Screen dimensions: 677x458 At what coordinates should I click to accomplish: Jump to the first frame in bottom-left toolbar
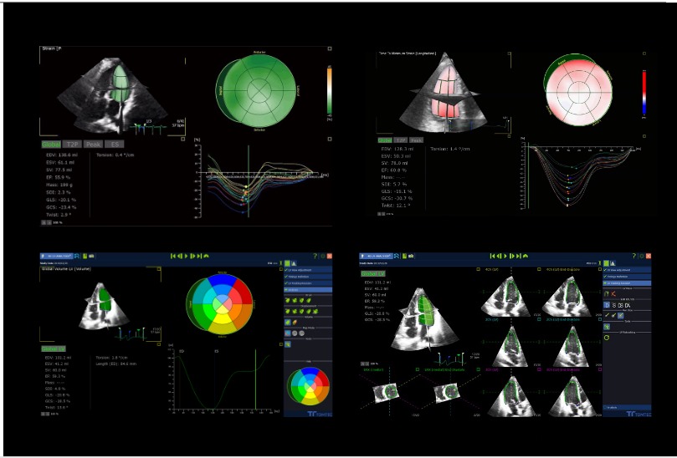coord(172,255)
